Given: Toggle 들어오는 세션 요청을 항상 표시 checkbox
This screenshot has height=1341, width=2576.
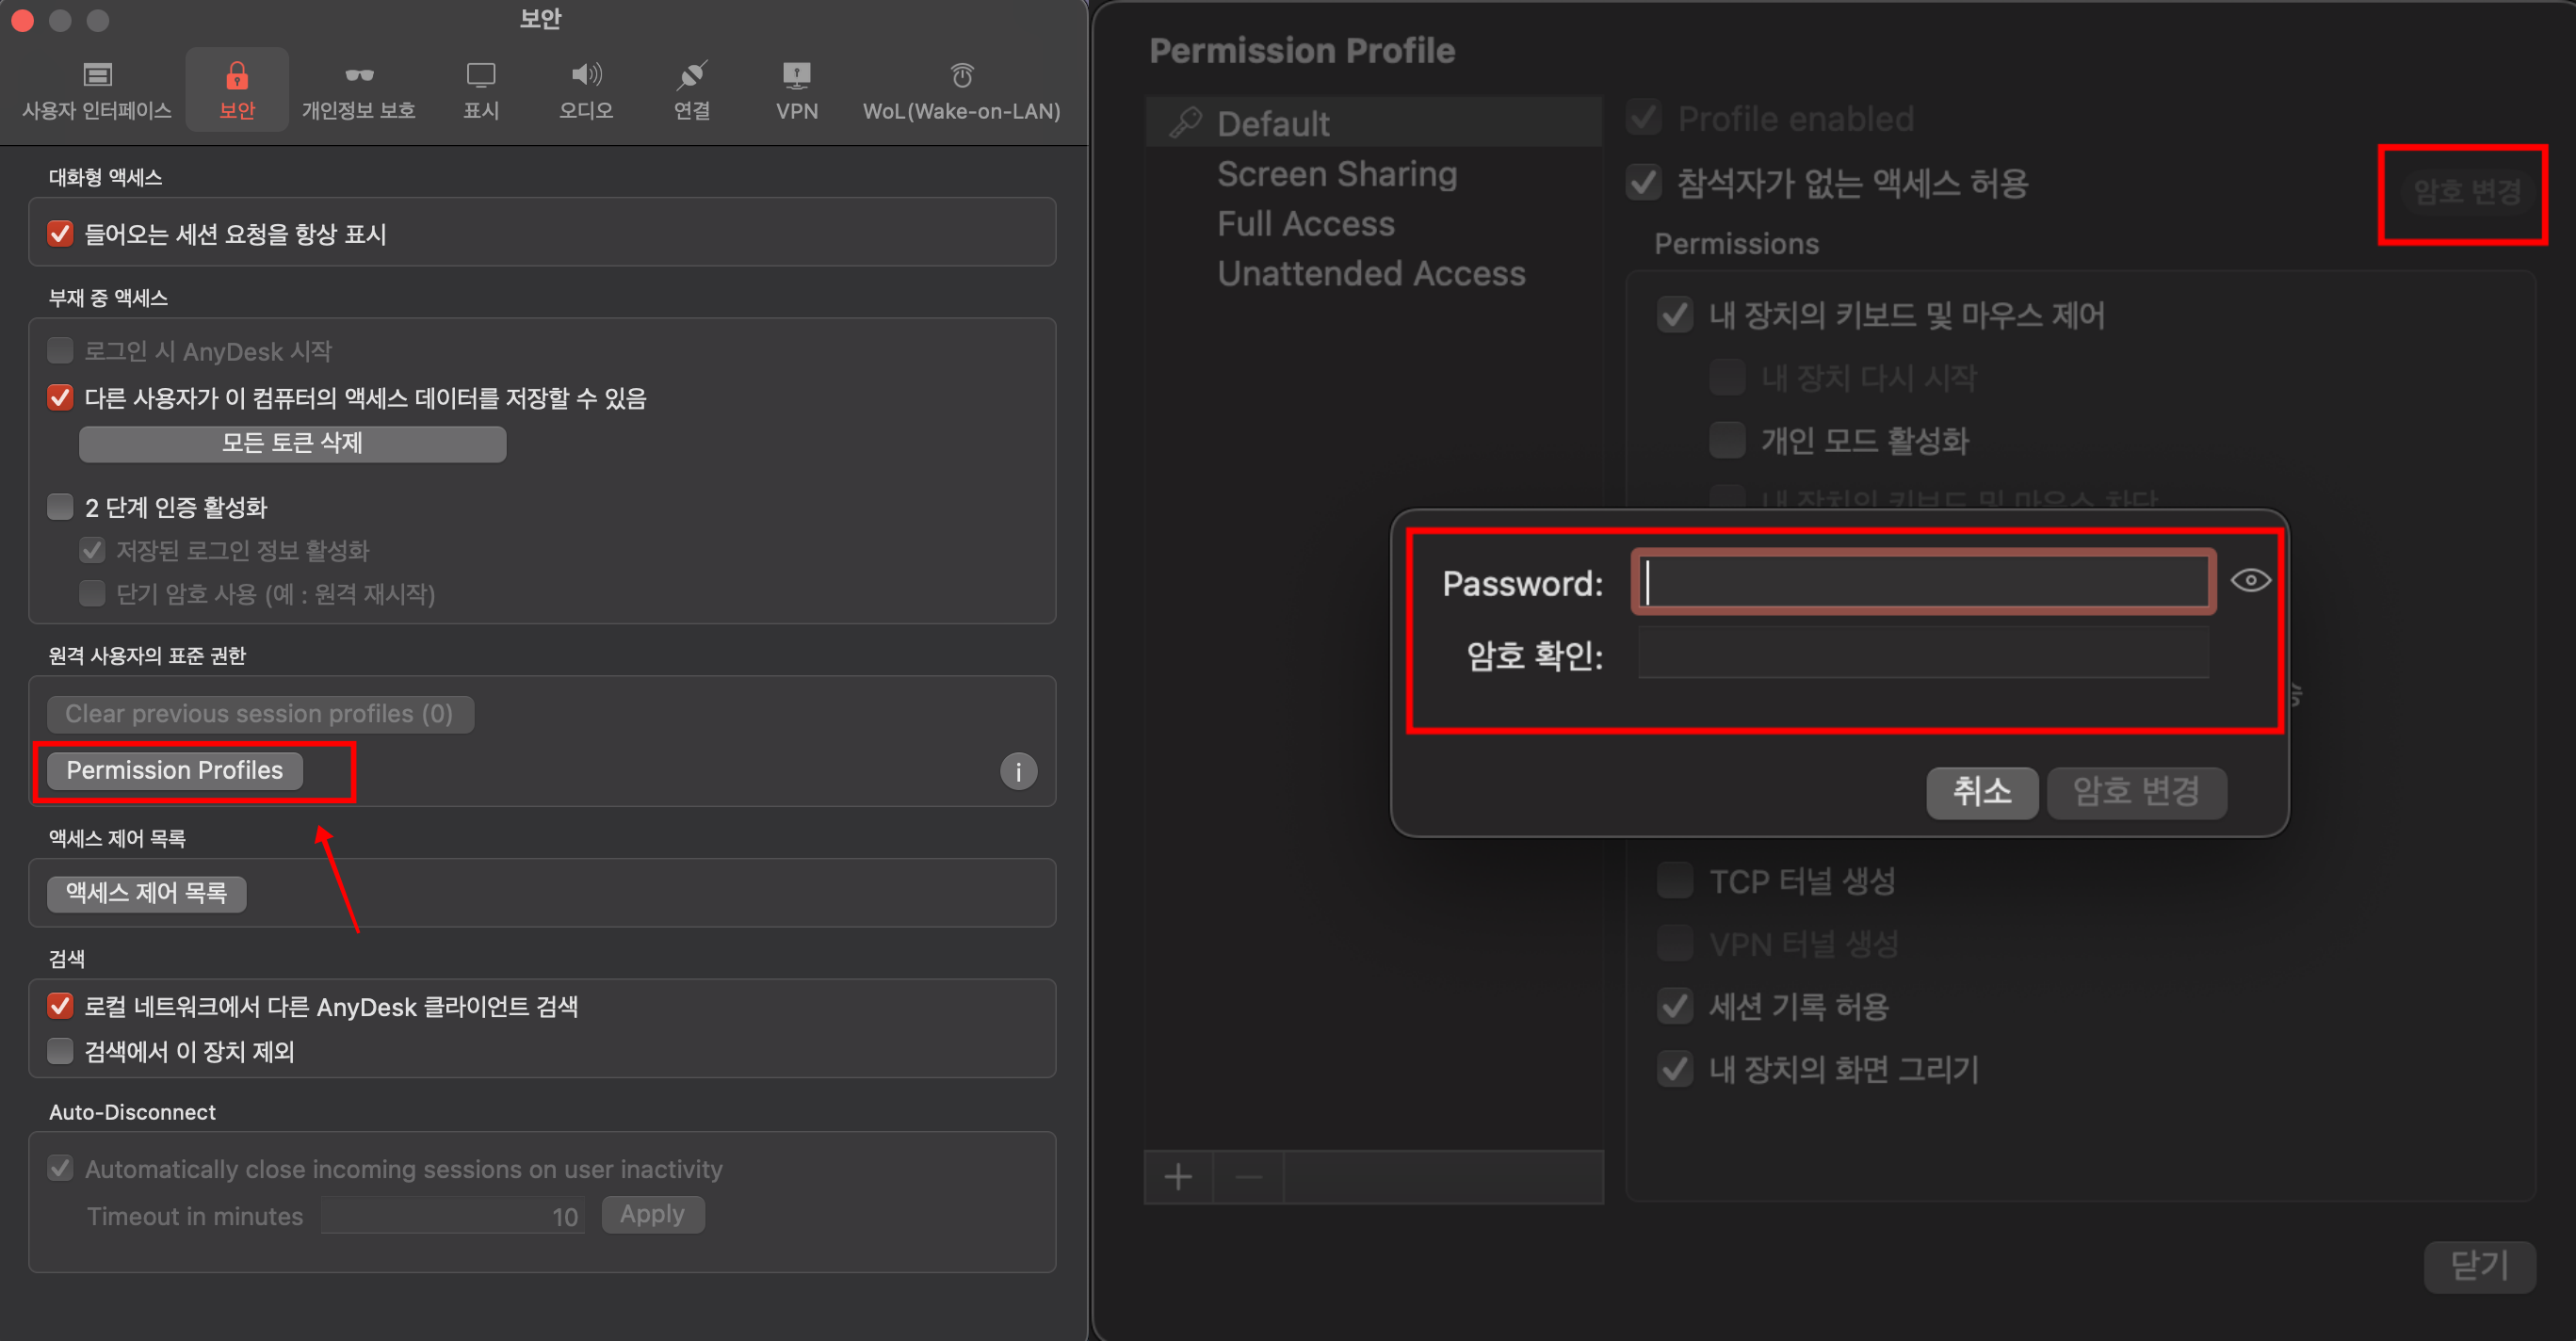Looking at the screenshot, I should (x=61, y=234).
